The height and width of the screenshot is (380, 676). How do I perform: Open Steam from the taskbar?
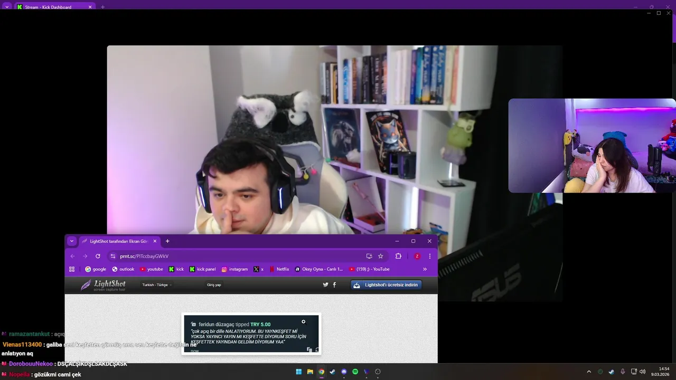333,372
